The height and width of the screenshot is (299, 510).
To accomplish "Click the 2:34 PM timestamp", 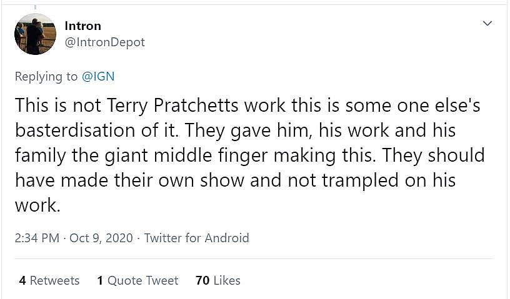I will 38,238.
